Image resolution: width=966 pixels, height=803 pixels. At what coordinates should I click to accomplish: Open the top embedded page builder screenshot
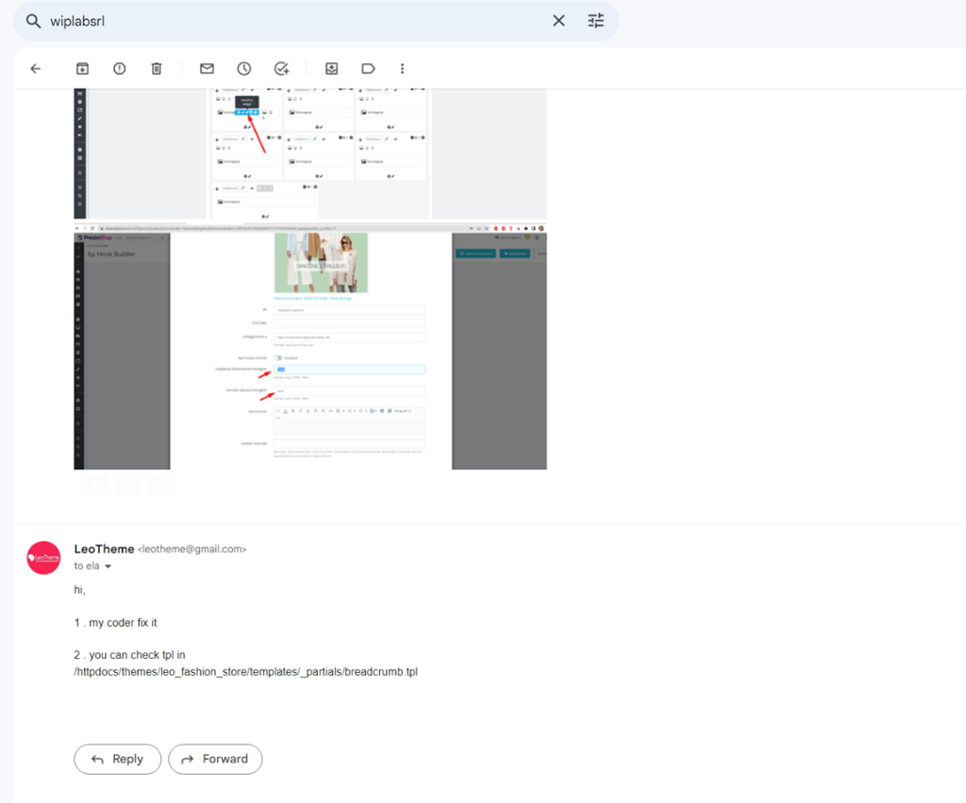point(309,154)
